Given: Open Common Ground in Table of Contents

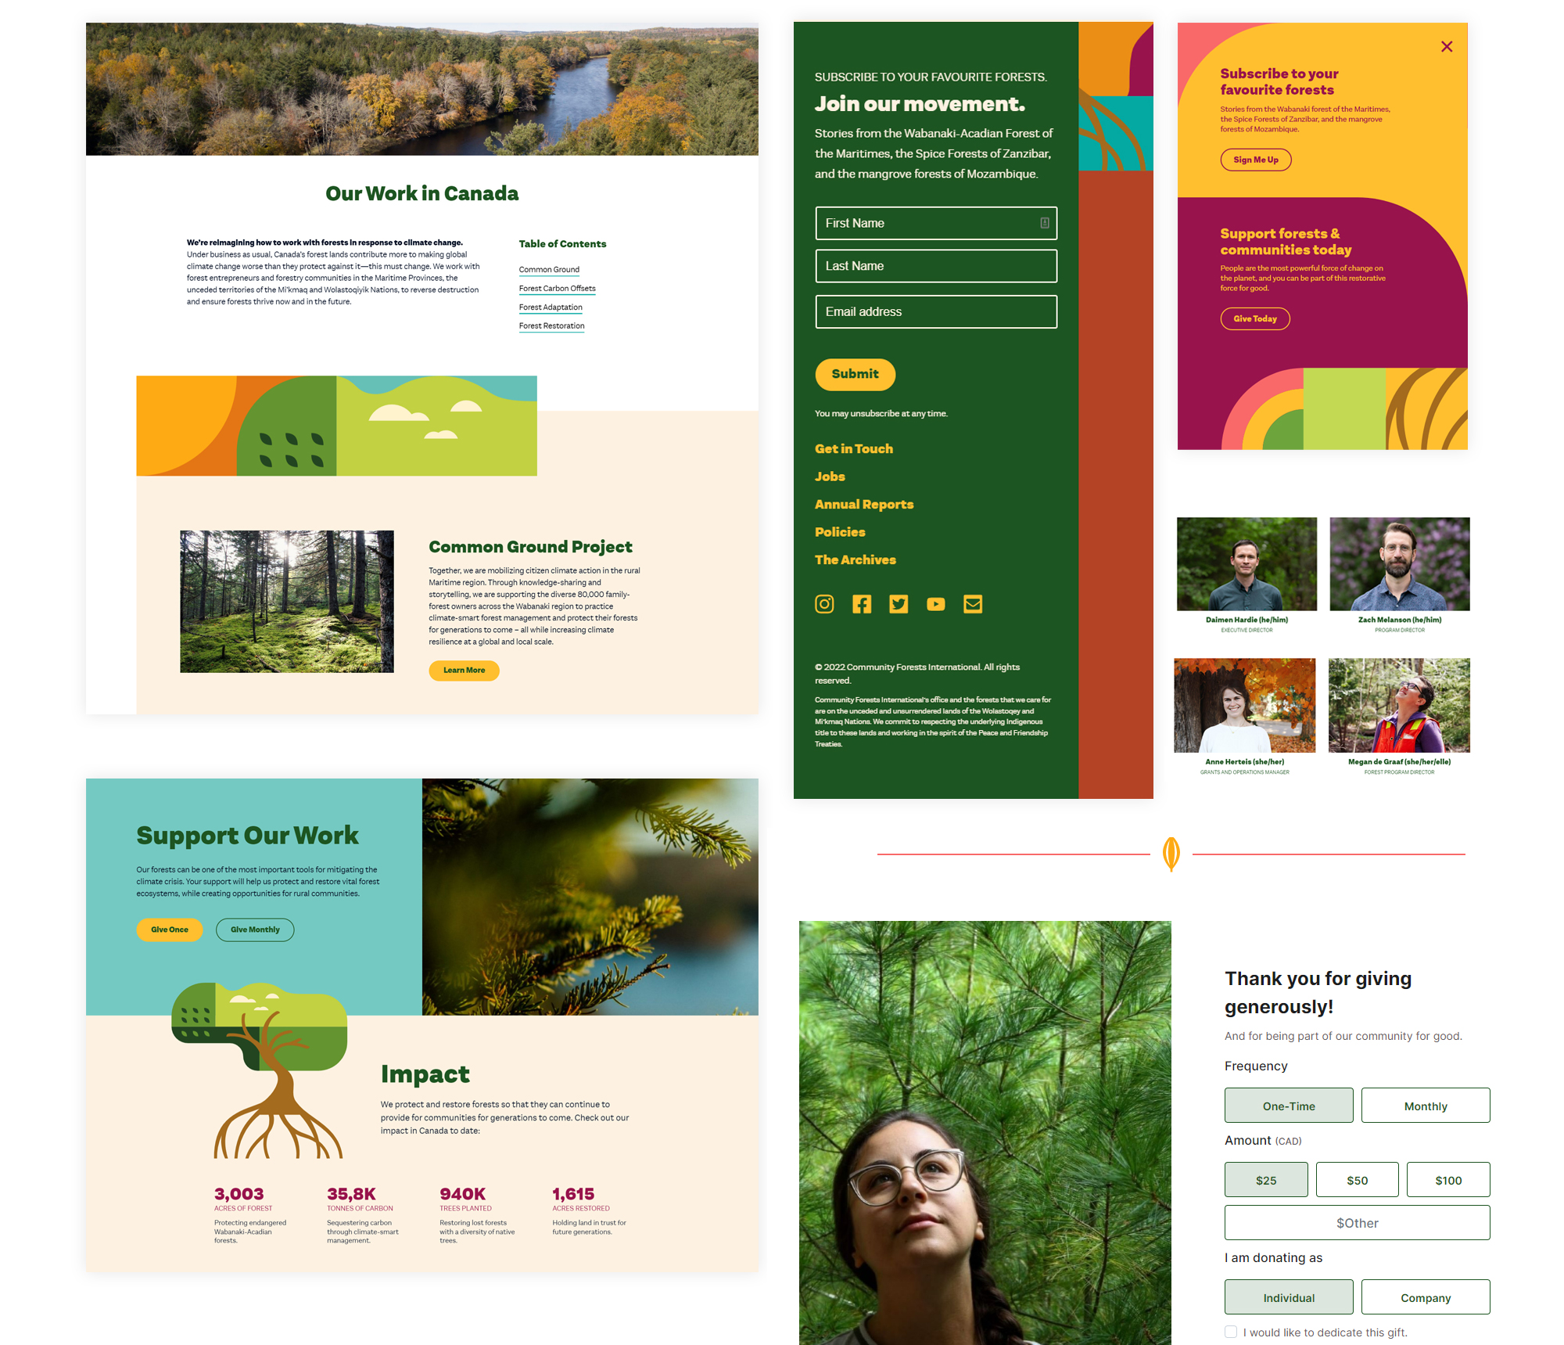Looking at the screenshot, I should [549, 270].
